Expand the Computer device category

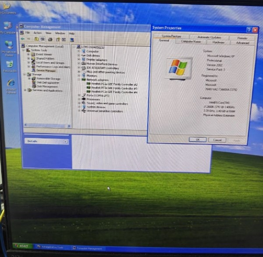(78, 51)
